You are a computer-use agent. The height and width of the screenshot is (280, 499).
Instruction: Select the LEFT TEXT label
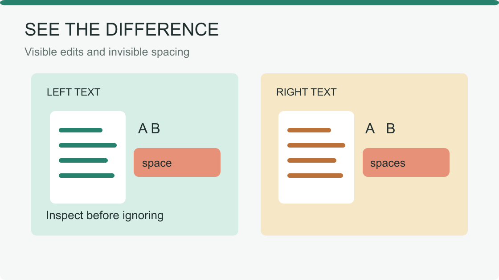74,92
